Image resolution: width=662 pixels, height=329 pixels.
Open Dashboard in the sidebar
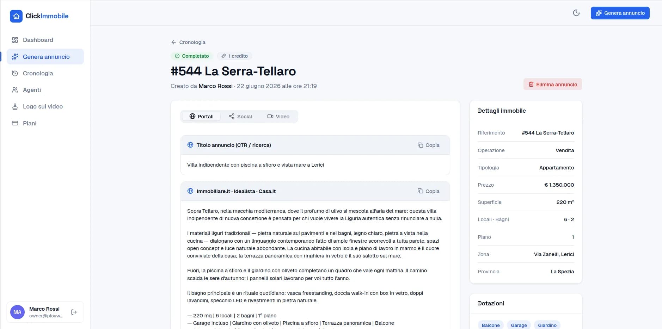click(x=45, y=40)
